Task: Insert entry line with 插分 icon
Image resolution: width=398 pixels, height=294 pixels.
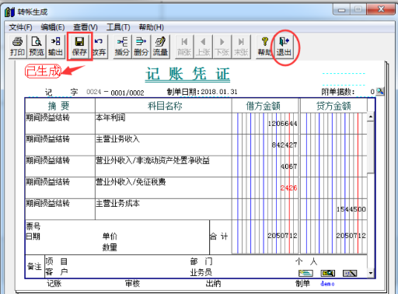Action: point(122,47)
